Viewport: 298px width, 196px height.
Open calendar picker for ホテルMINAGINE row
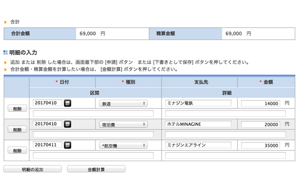67,124
